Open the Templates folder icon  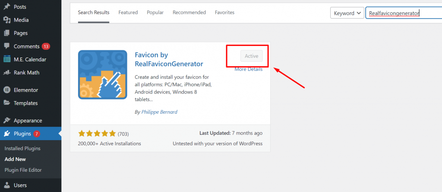[x=7, y=103]
